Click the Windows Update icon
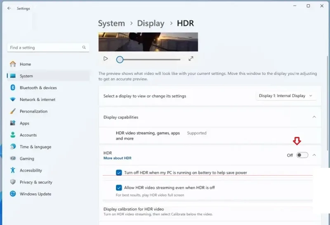This screenshot has width=330, height=225. click(13, 194)
